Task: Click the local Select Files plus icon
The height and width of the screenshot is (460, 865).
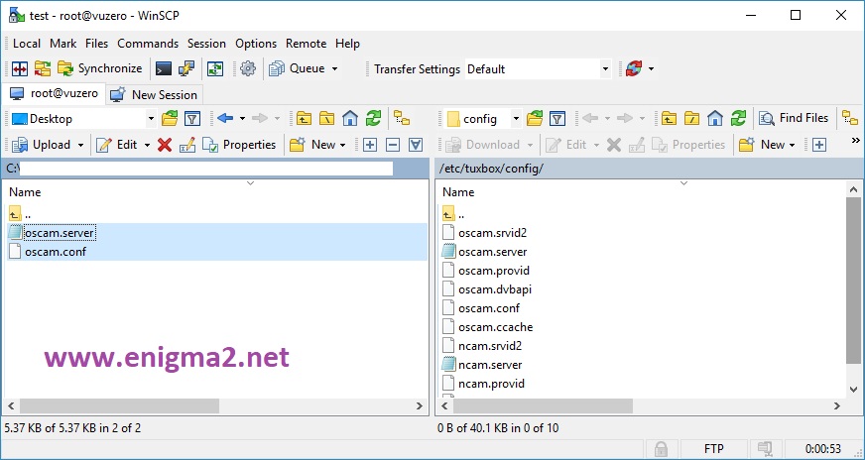Action: tap(370, 145)
